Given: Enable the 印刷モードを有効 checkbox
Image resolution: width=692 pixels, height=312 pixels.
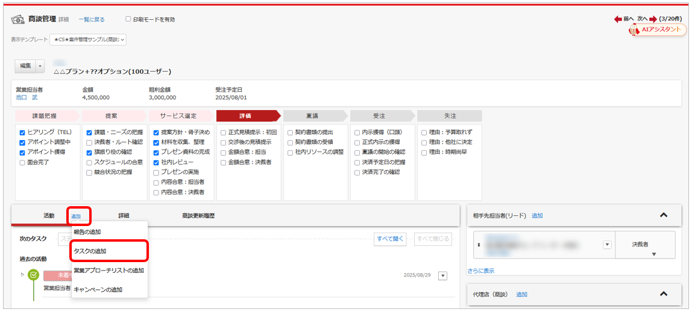Looking at the screenshot, I should (128, 19).
